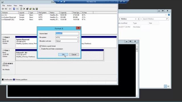Open the Help menu
Viewport: 182px width, 102px height.
21,6
